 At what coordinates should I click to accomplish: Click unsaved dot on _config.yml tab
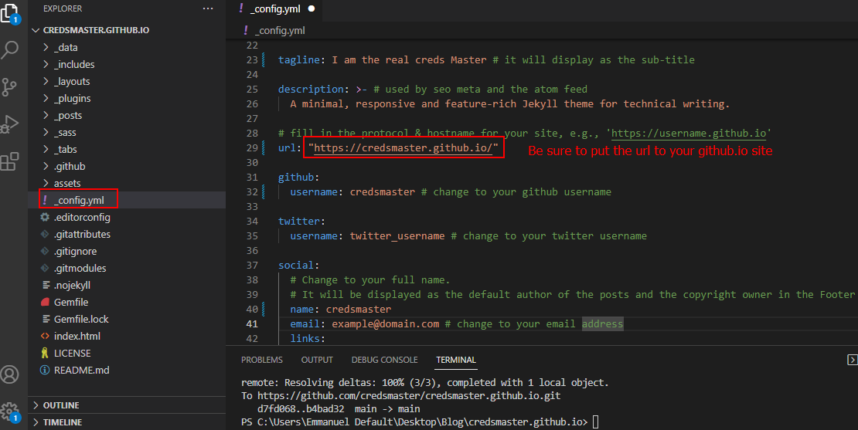click(312, 8)
